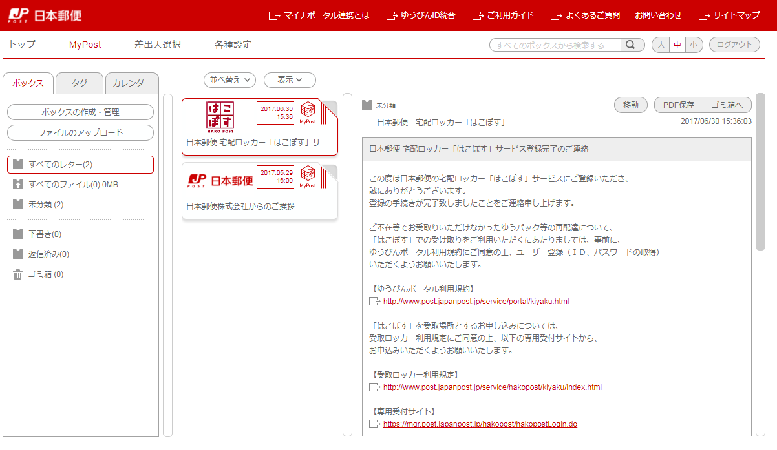Go to the お問い合わせ page
The height and width of the screenshot is (450, 777).
click(658, 15)
